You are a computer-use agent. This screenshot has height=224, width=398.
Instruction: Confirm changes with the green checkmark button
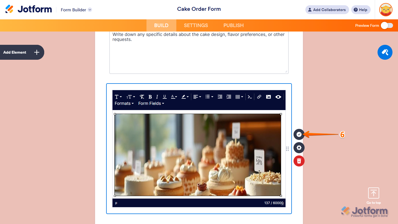click(x=299, y=134)
